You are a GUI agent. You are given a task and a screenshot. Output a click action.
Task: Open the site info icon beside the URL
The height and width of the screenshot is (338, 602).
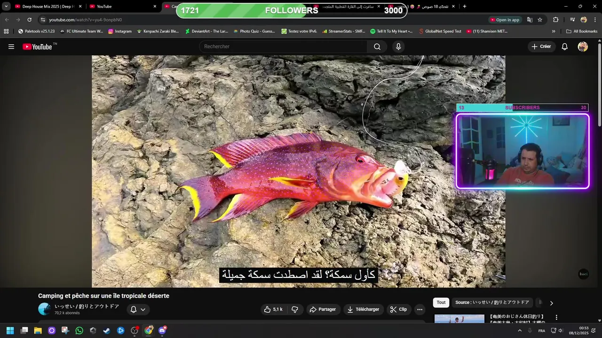43,20
